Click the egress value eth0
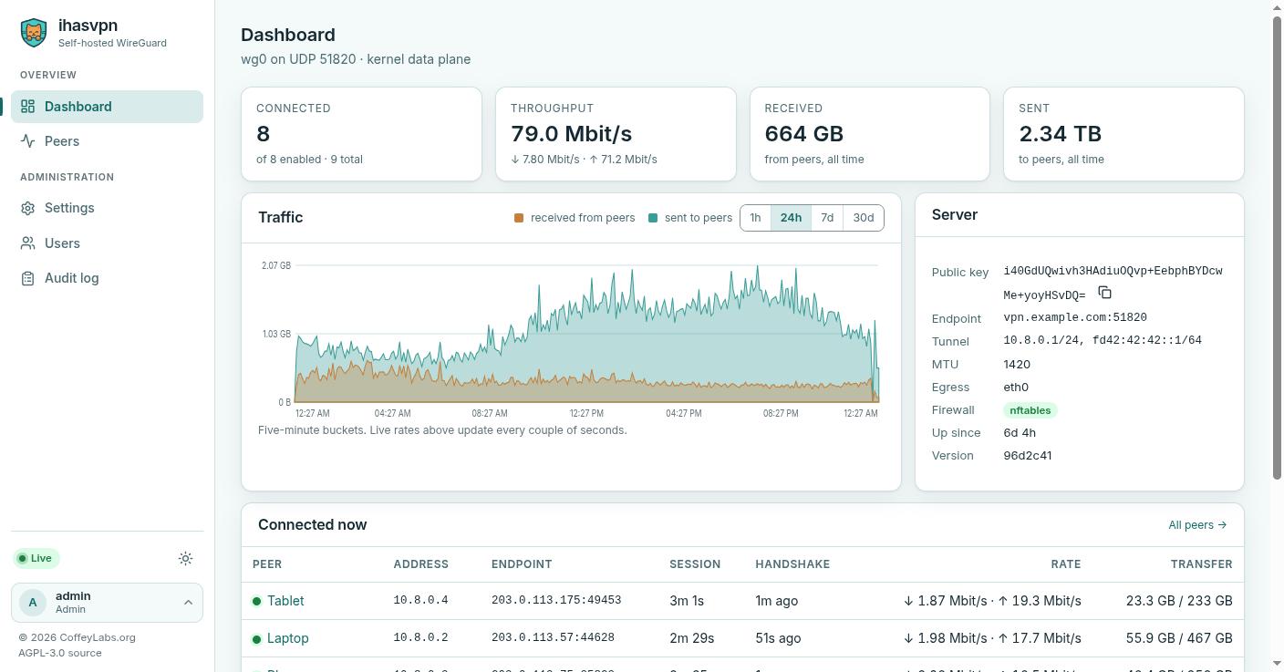This screenshot has width=1284, height=672. click(1016, 387)
